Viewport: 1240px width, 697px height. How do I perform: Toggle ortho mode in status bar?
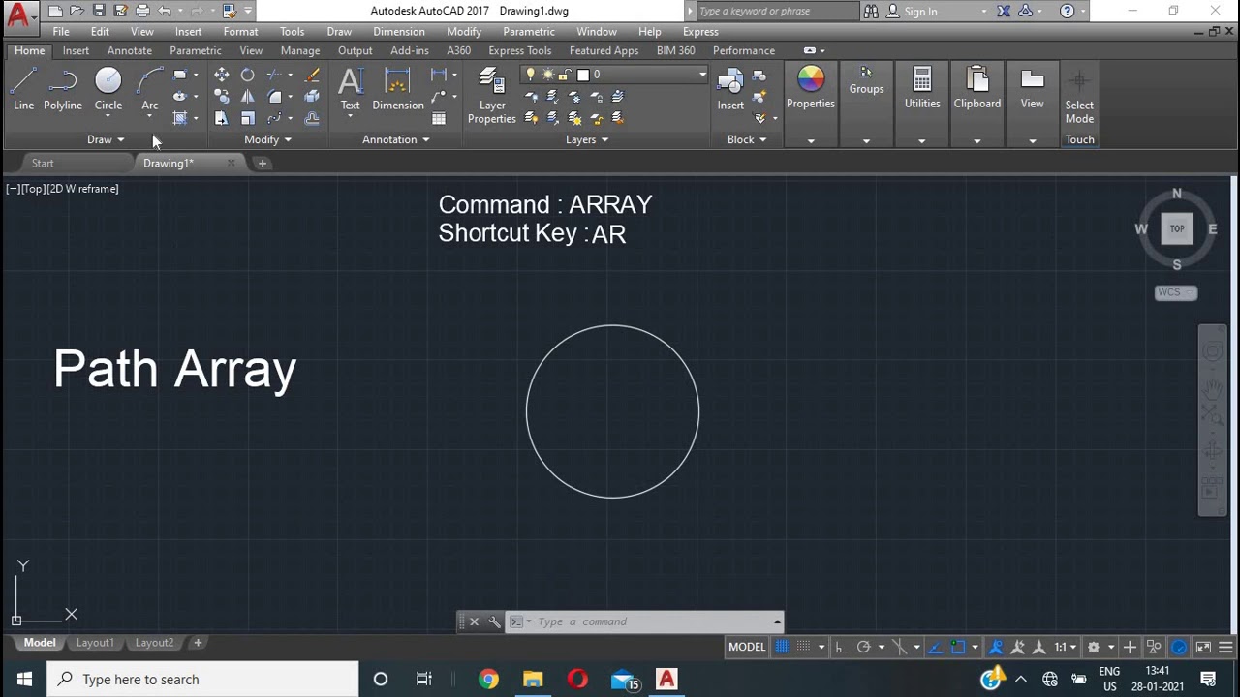[842, 647]
